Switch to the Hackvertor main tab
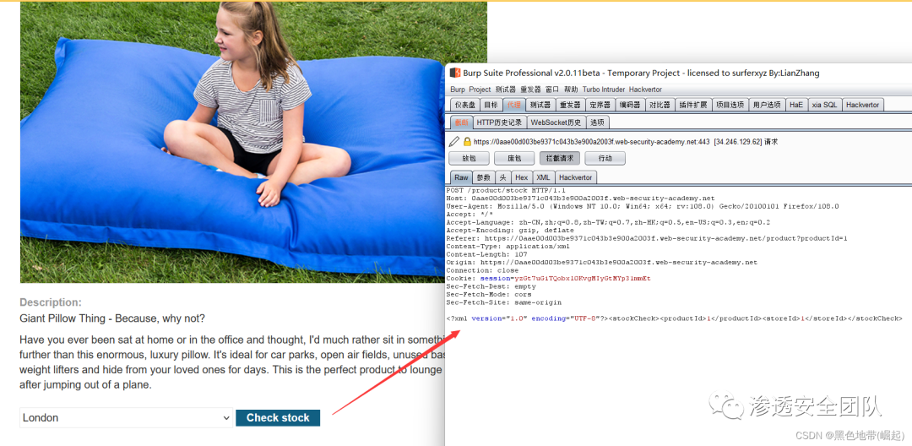Screen dimensions: 912x446 (x=863, y=105)
